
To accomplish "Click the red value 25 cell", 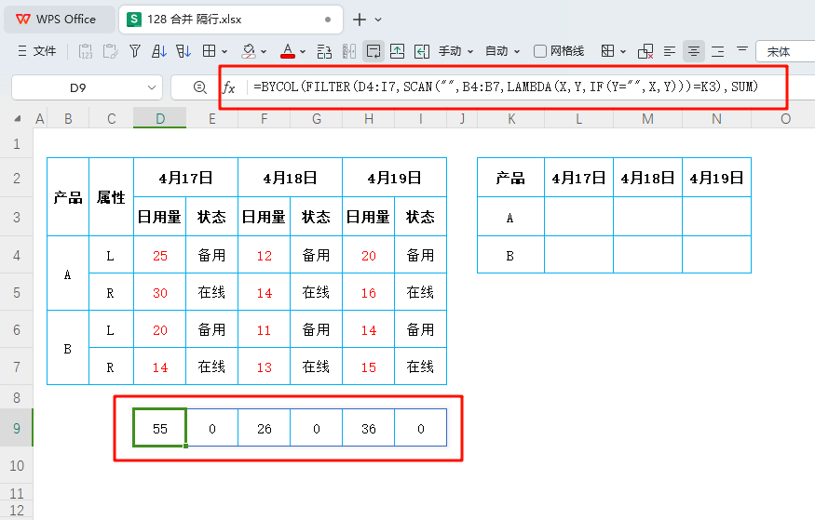I will point(160,255).
